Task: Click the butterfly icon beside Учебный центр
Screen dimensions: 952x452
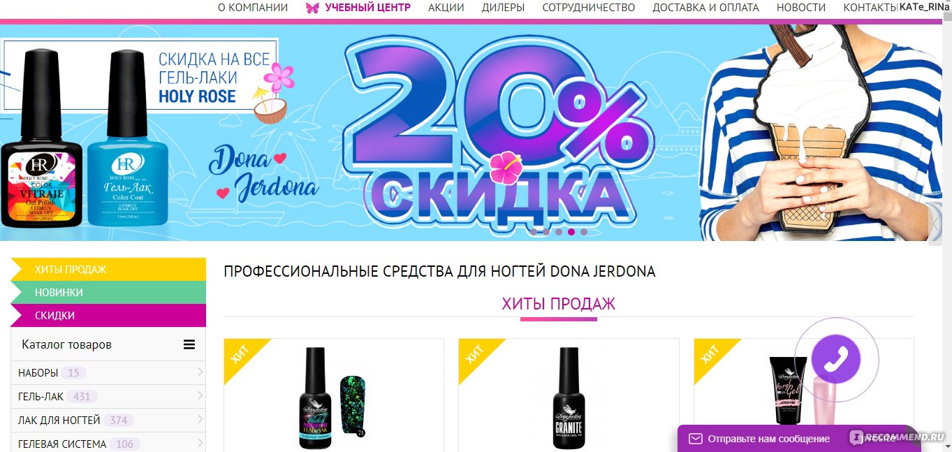Action: 312,8
